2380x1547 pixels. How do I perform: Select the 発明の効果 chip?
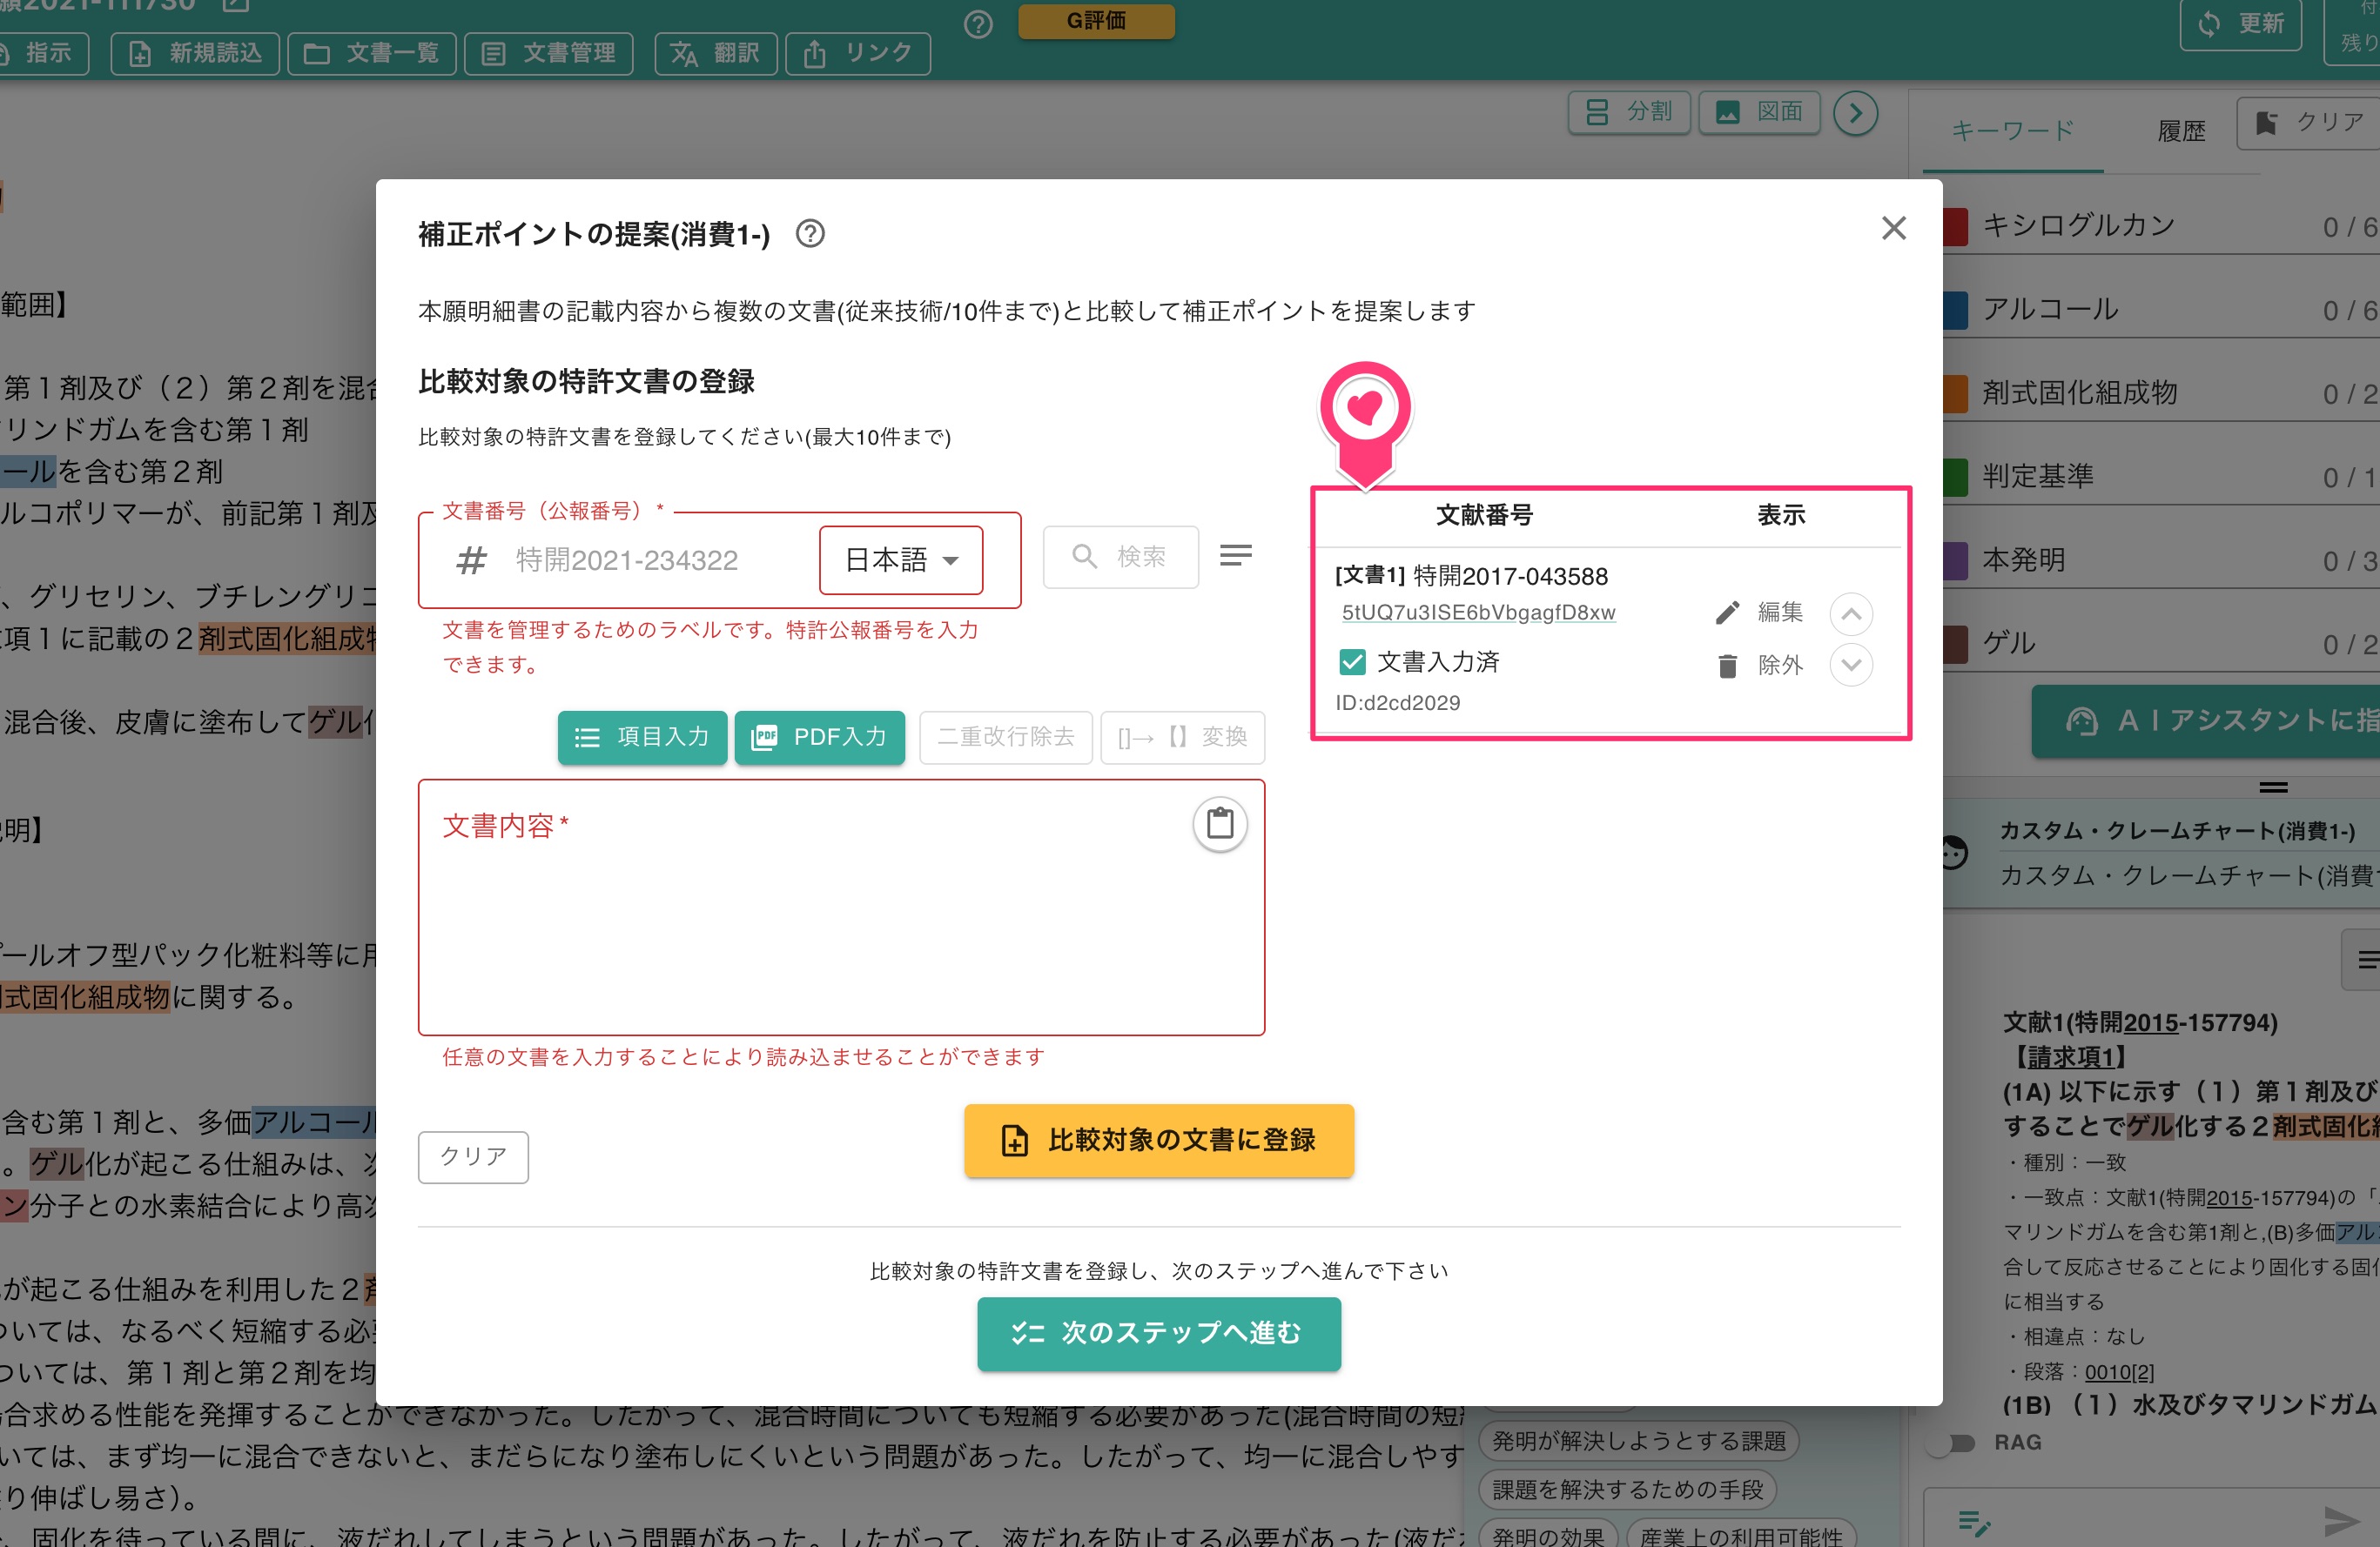tap(1547, 1534)
